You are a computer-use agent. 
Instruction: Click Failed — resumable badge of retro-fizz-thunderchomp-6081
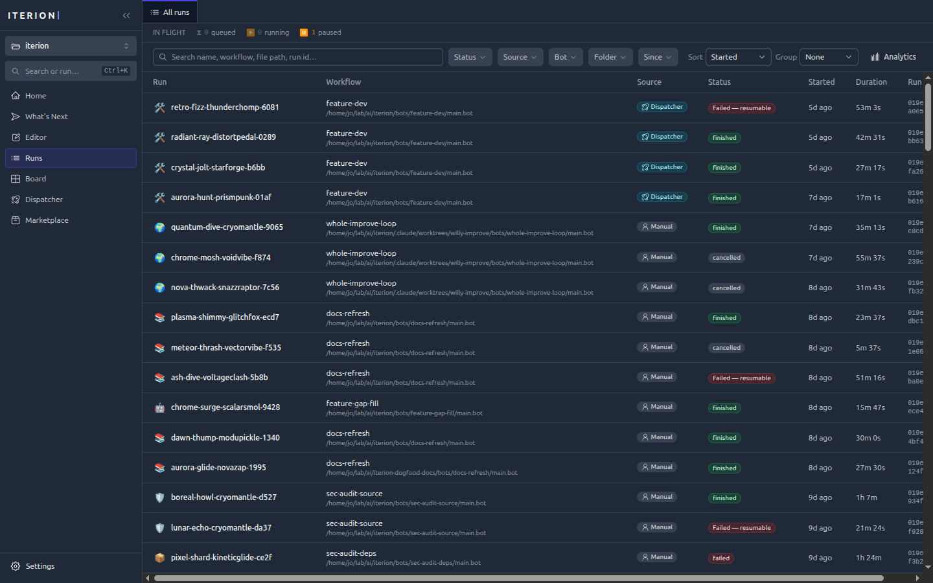(741, 108)
